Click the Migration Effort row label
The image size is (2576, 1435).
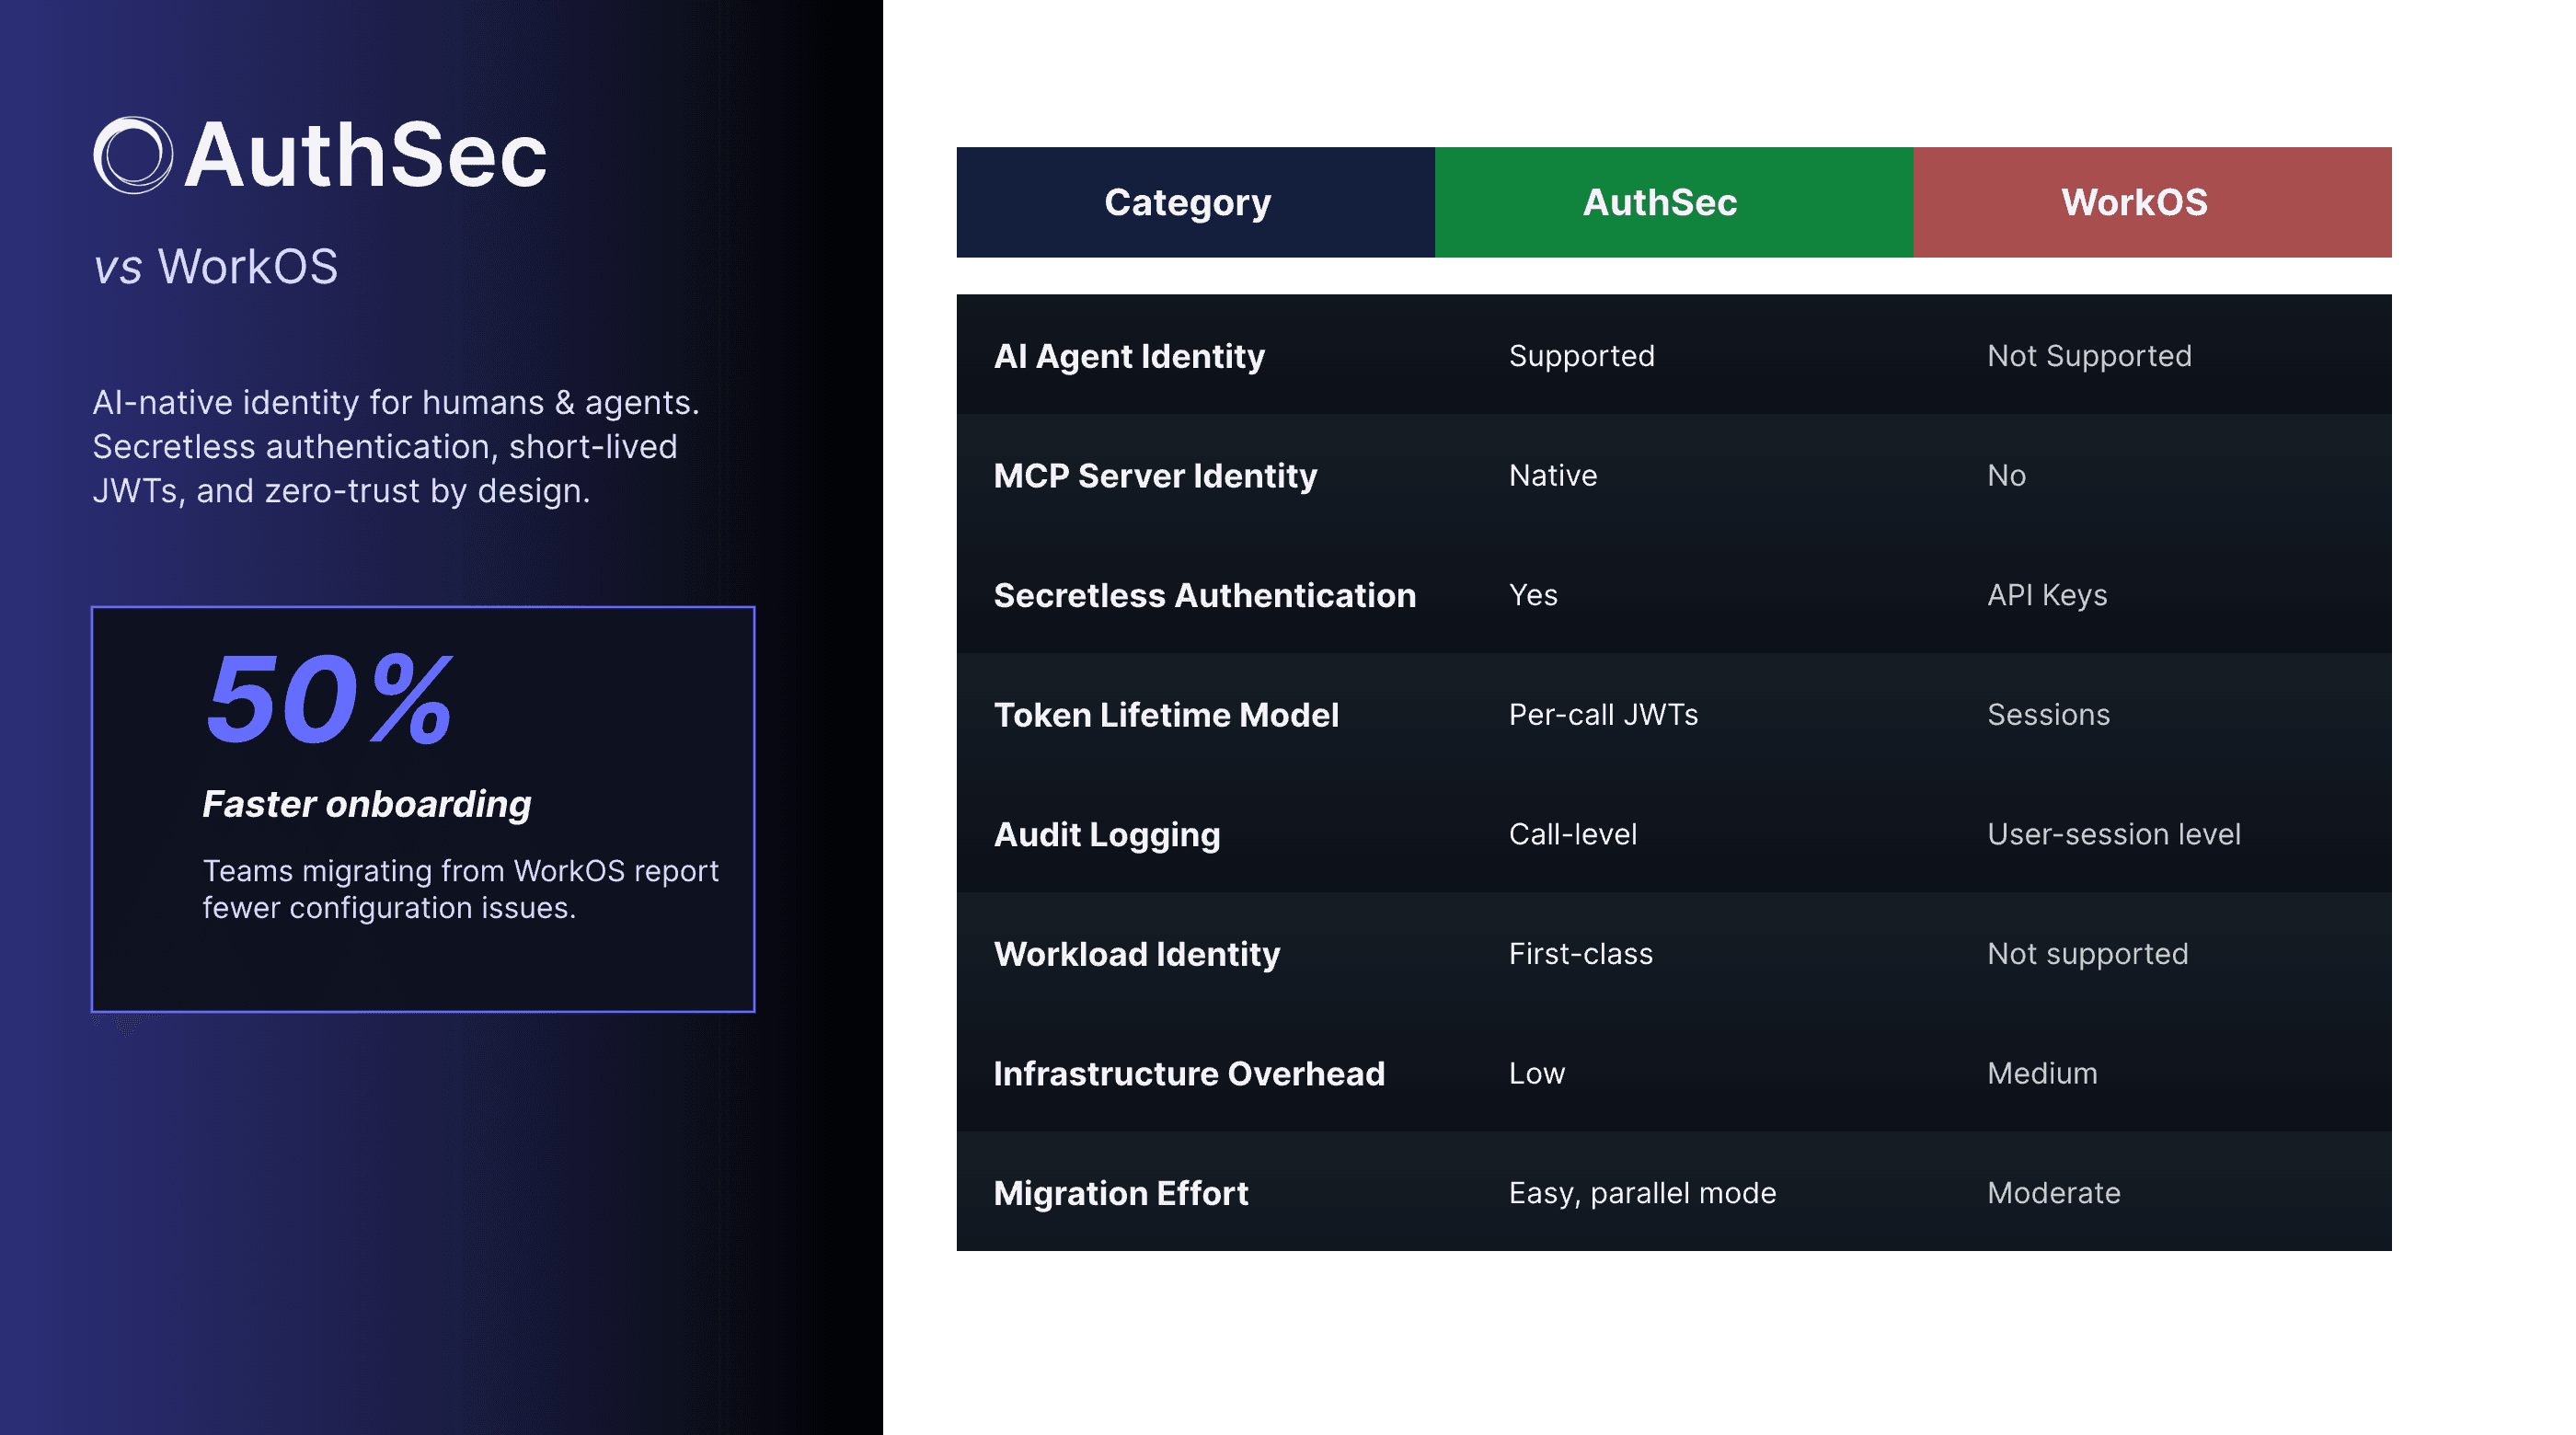(1120, 1193)
